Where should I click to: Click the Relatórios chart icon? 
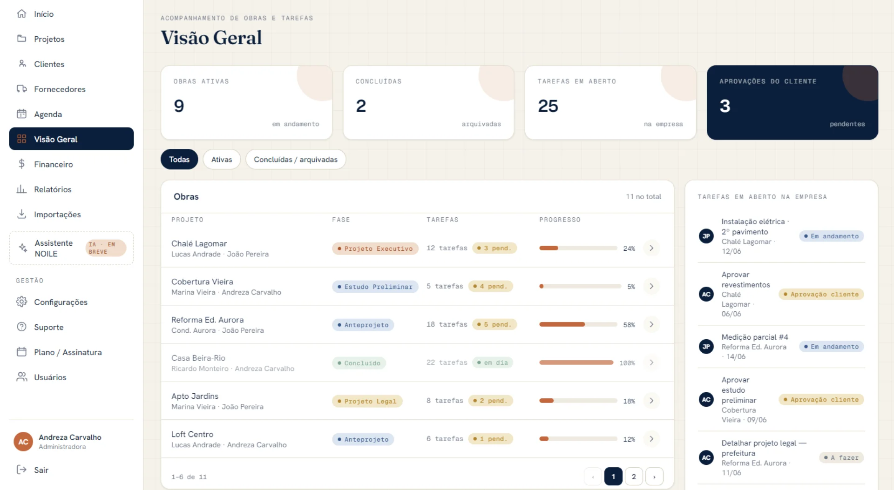pos(21,189)
